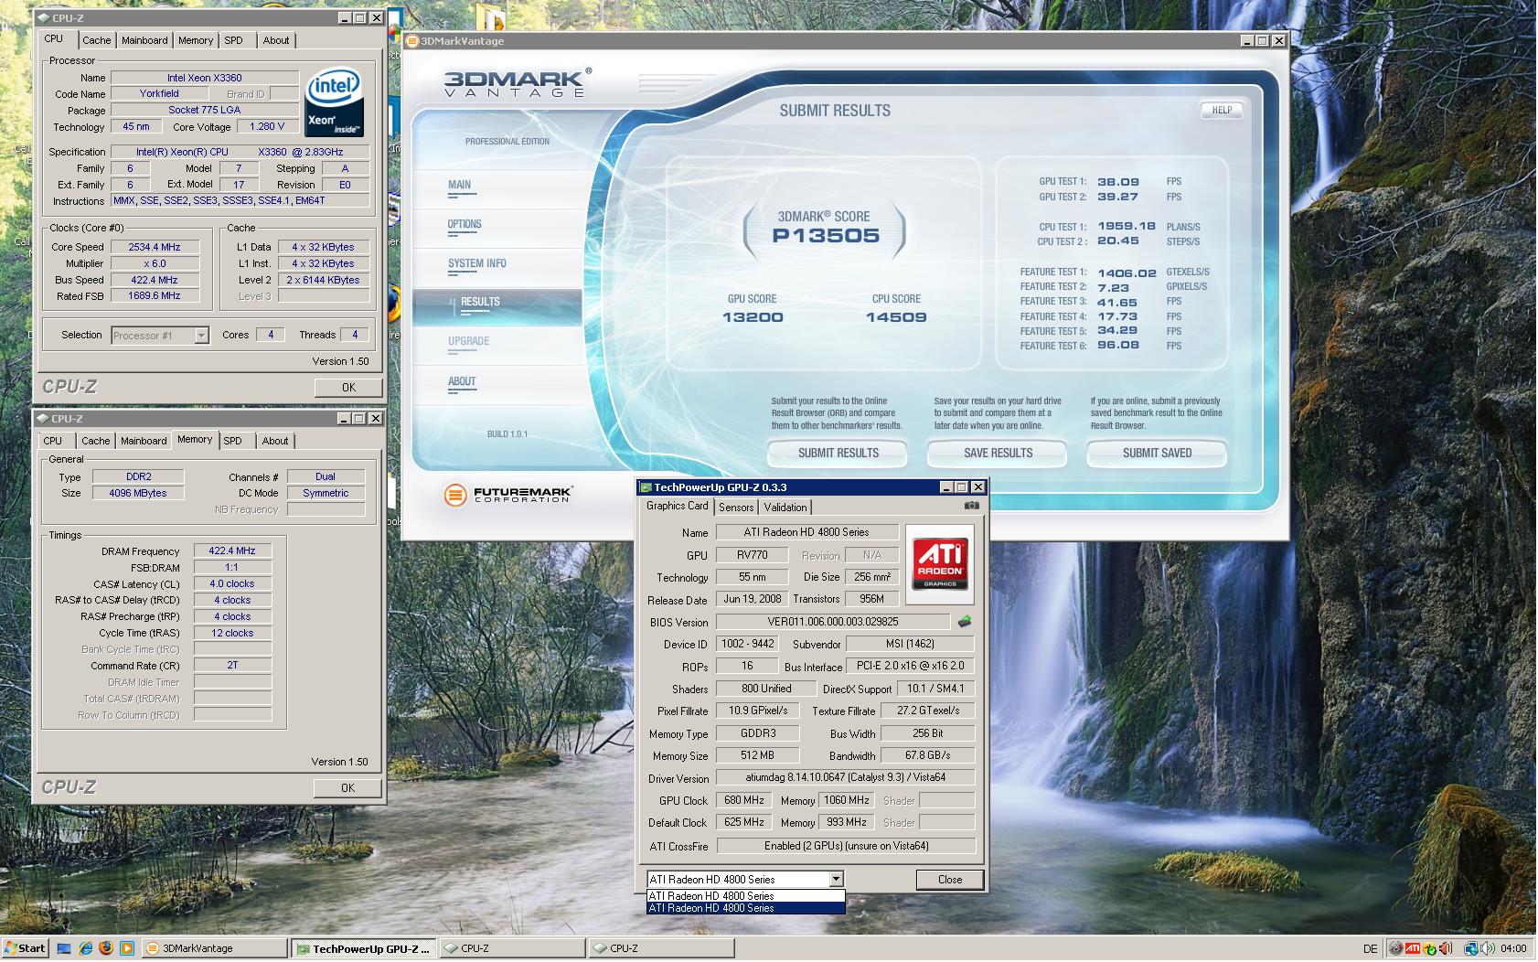Open the network connection tray icon
1538x962 pixels.
pos(1470,948)
